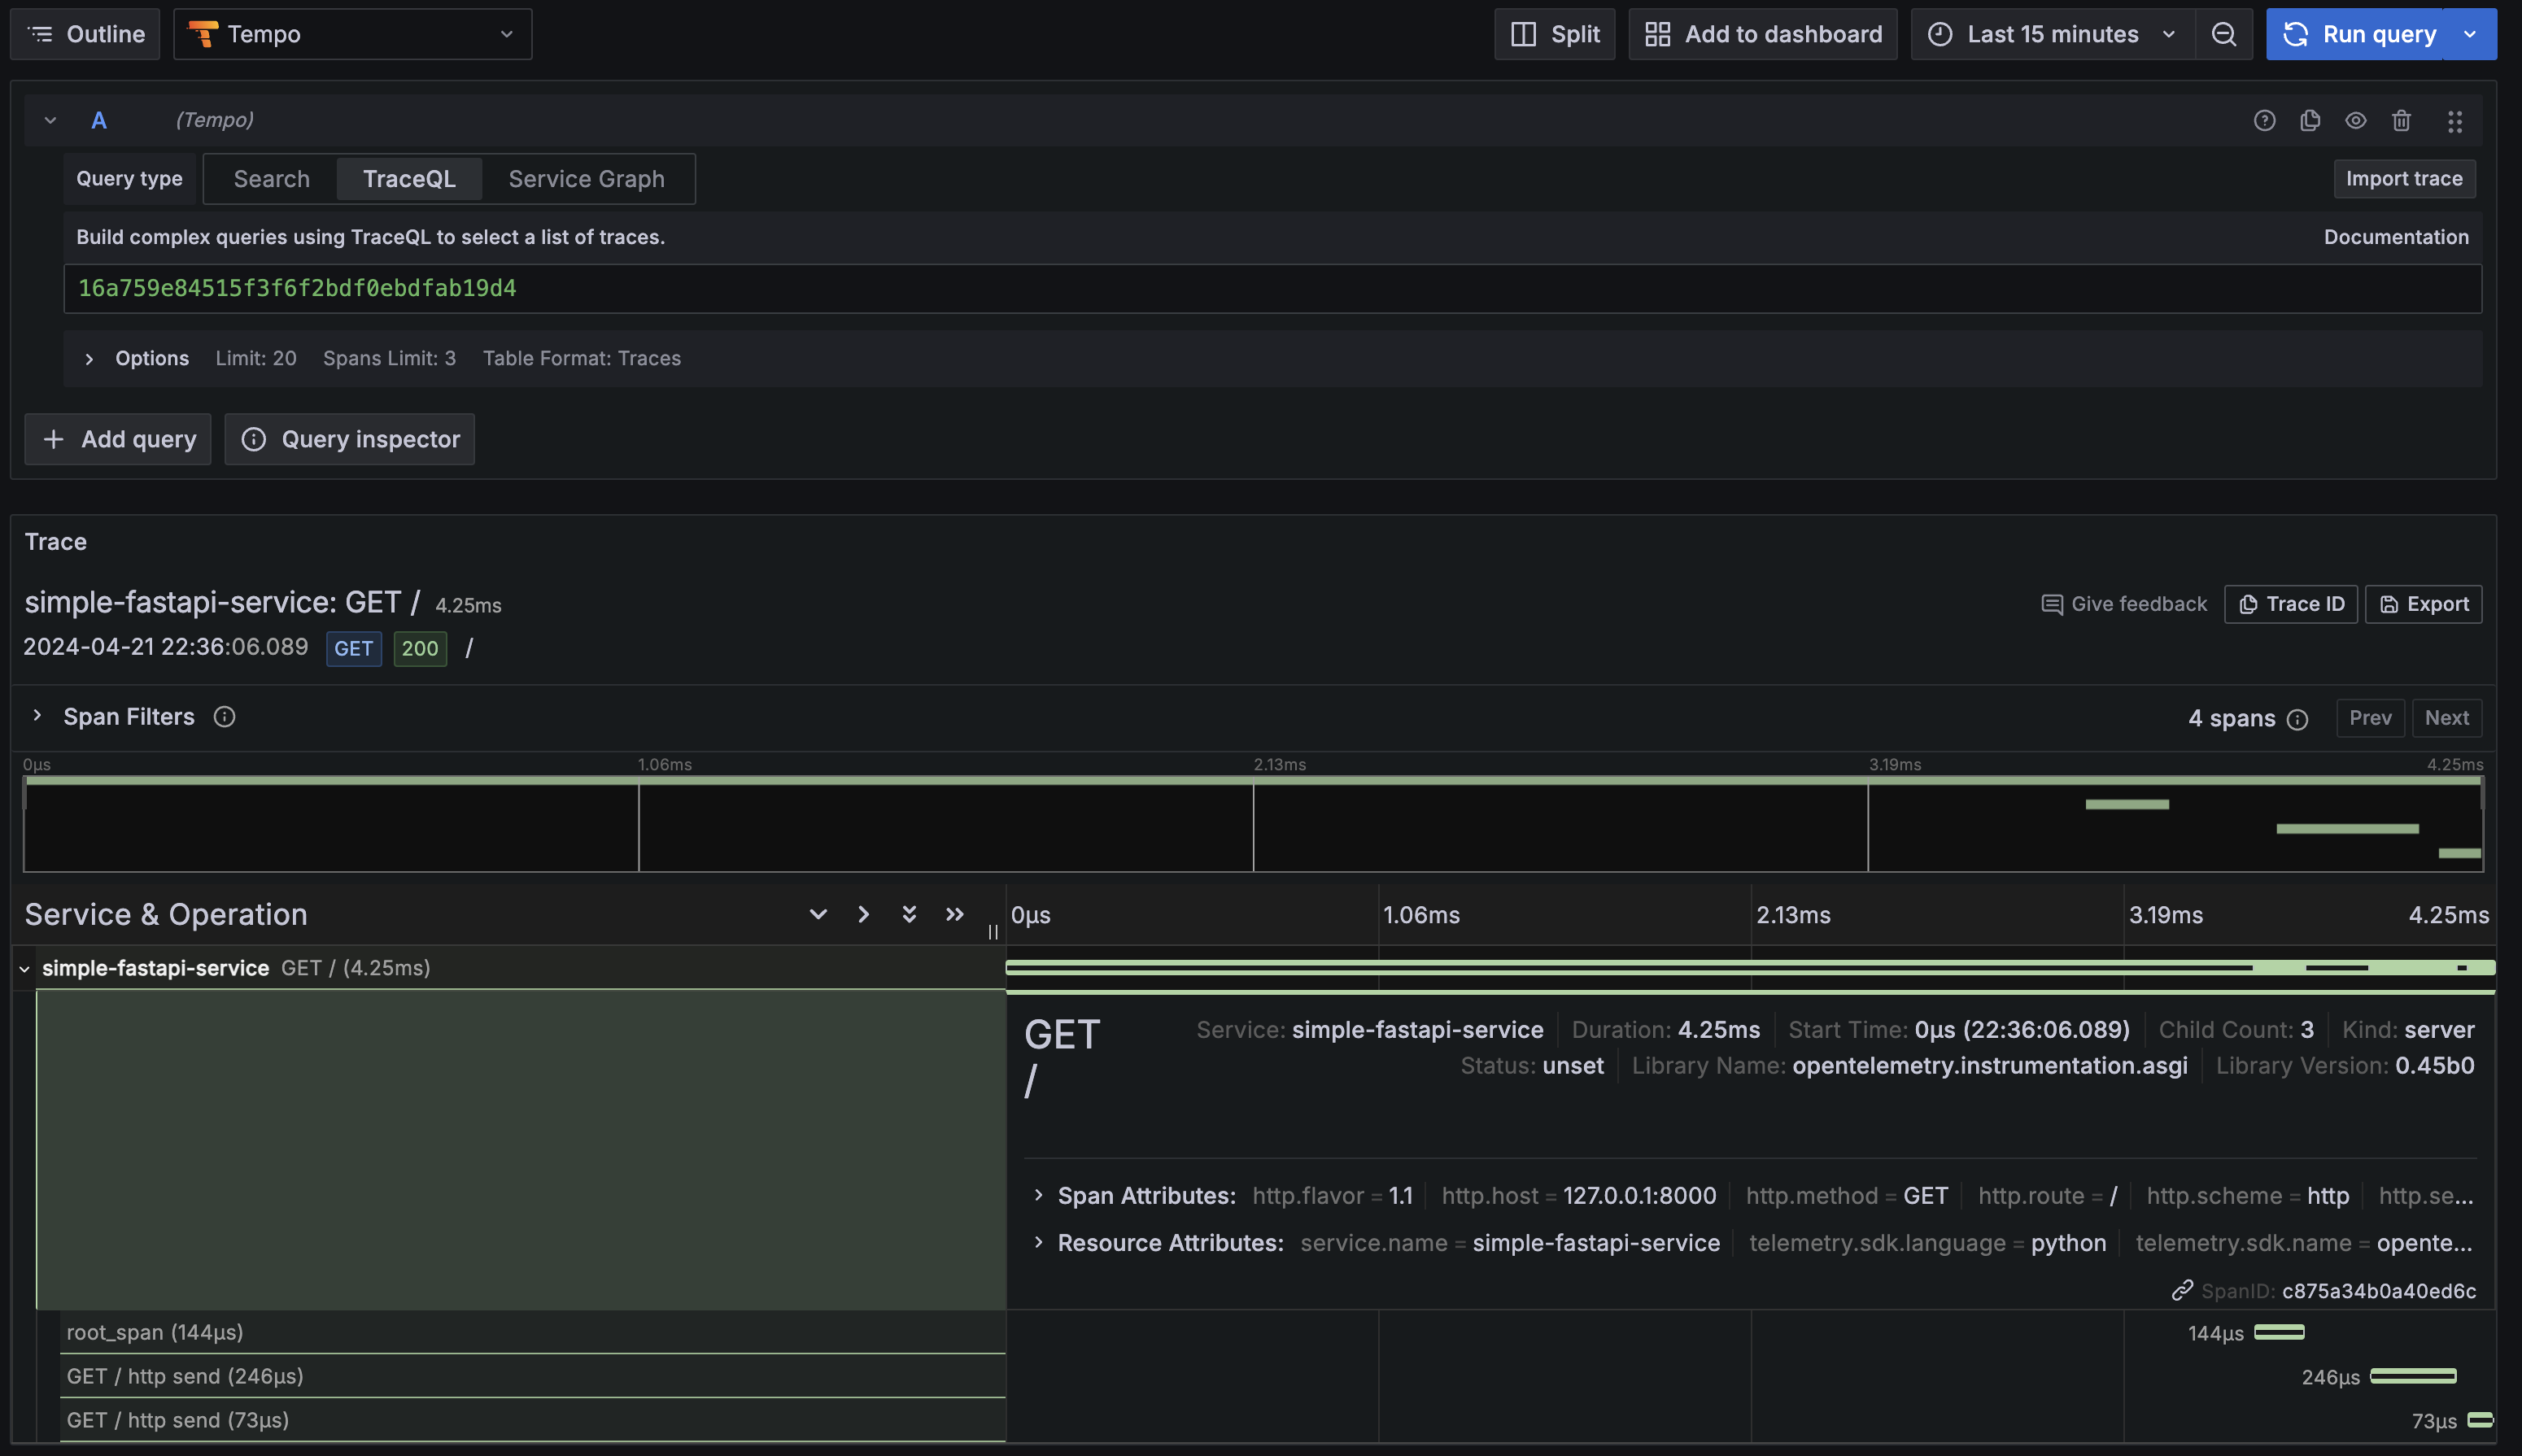
Task: Select the Search query type tab
Action: 271,179
